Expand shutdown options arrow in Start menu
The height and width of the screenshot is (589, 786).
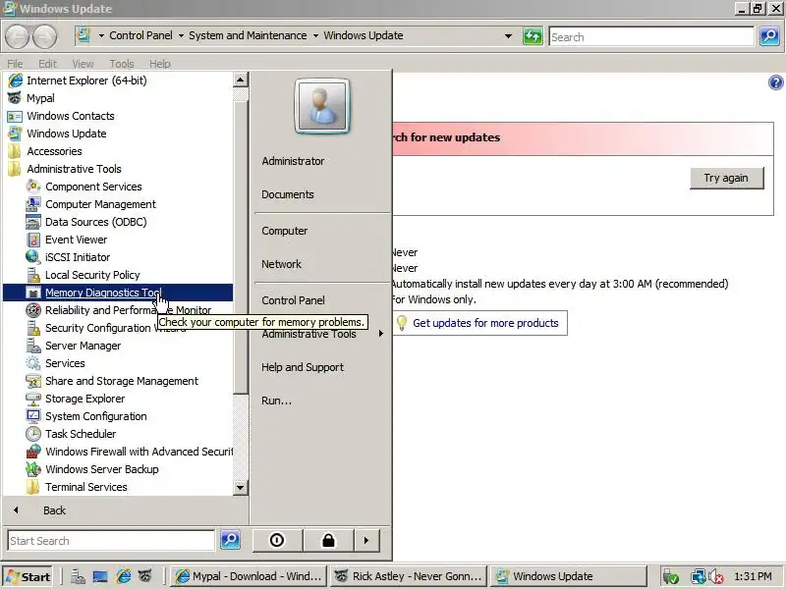[366, 540]
